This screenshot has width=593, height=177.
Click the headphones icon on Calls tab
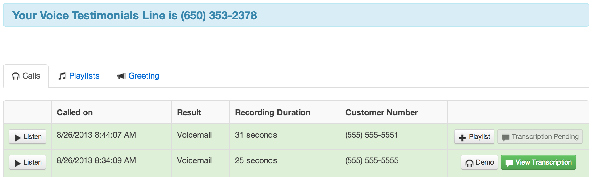tap(15, 76)
